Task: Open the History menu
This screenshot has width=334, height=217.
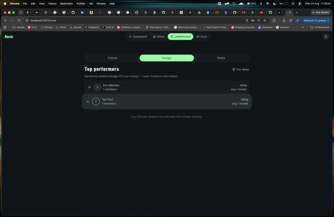Action: [x=52, y=3]
